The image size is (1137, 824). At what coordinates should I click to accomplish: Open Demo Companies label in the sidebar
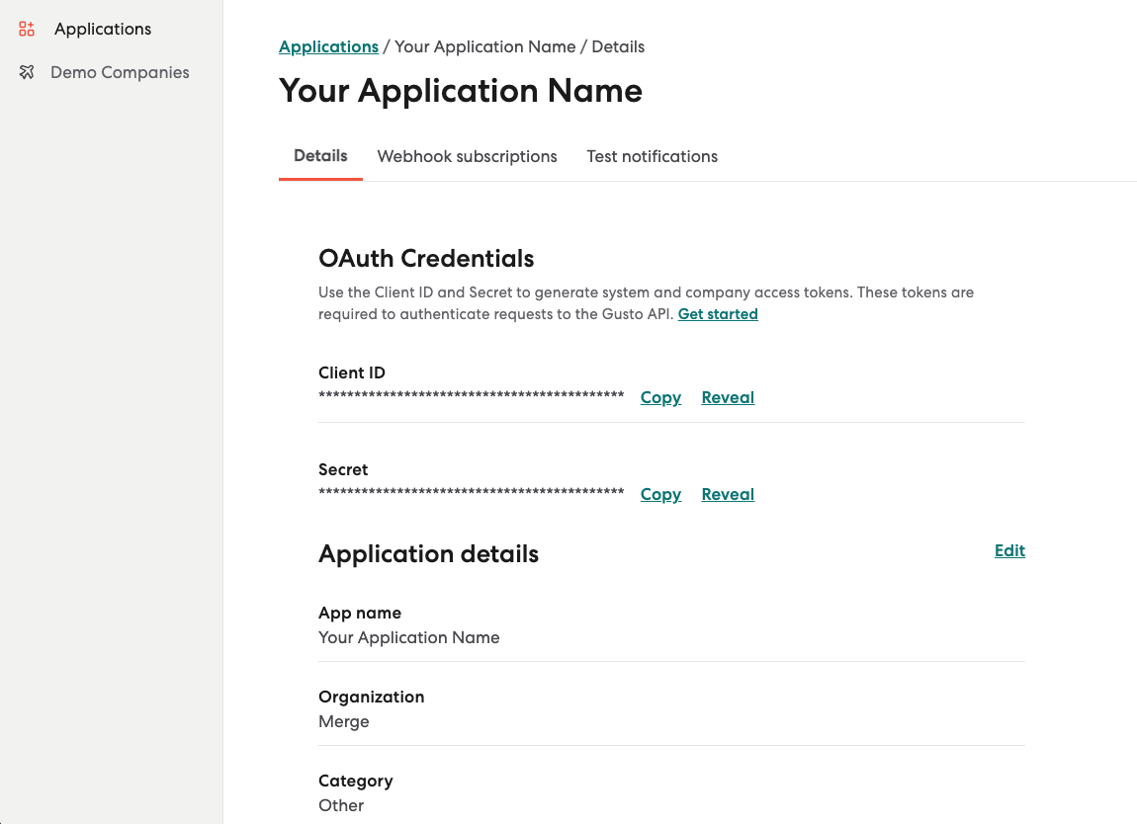(x=120, y=72)
